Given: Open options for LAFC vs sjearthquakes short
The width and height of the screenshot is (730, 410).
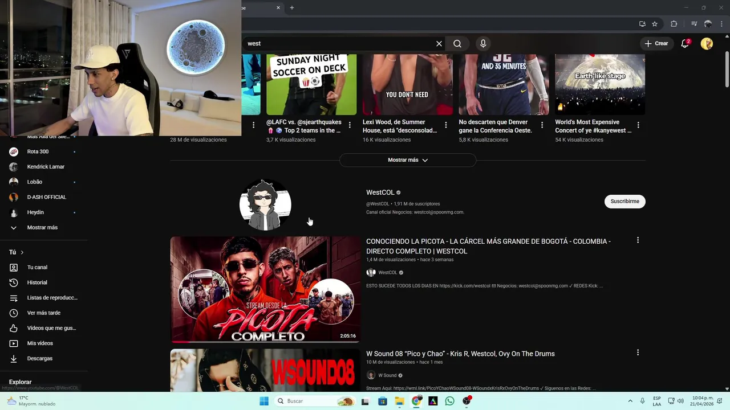Looking at the screenshot, I should pos(350,125).
